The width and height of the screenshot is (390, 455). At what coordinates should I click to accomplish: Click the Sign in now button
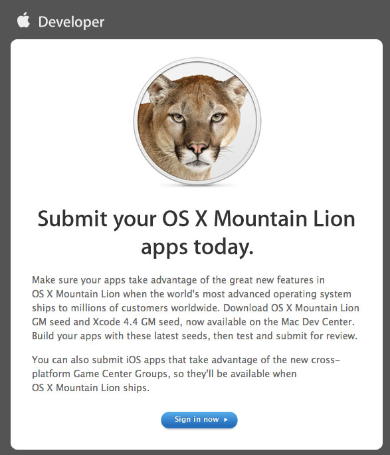(199, 420)
